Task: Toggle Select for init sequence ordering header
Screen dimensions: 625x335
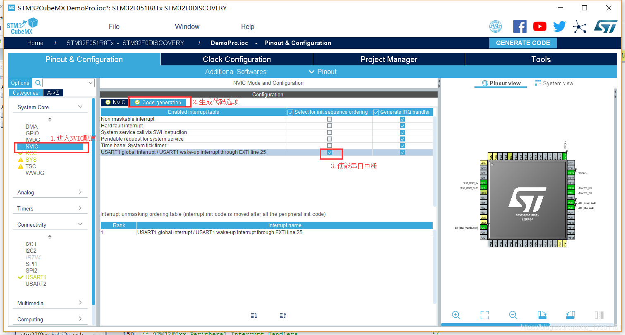Action: click(290, 112)
